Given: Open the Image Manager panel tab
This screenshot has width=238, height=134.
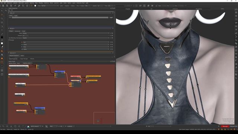Looking at the screenshot, I should coord(24,59).
